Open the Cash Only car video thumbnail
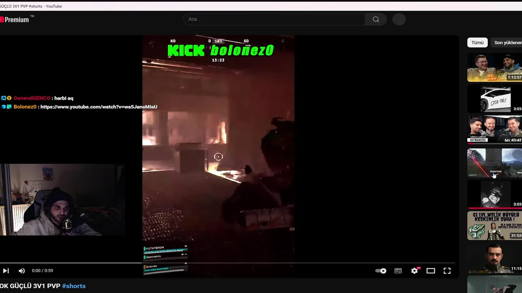 pos(495,98)
